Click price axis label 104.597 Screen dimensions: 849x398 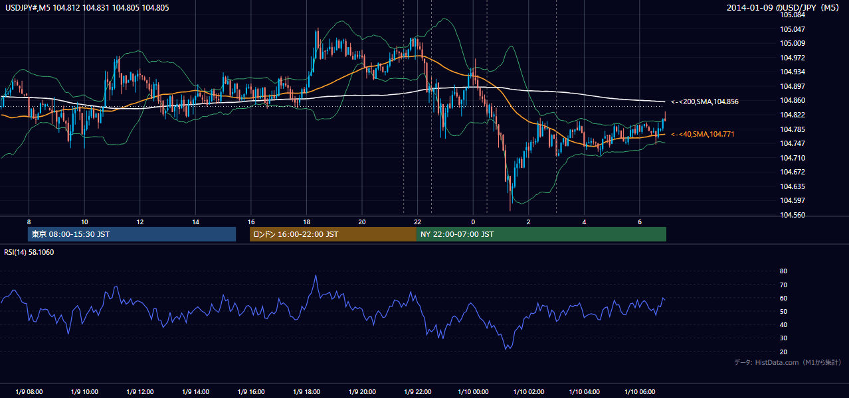(793, 200)
